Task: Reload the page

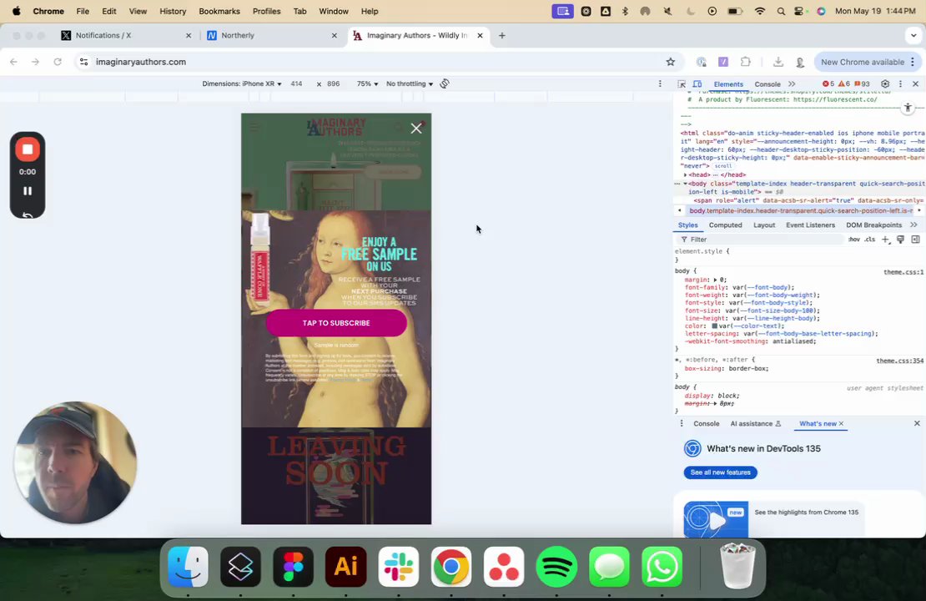Action: [58, 62]
